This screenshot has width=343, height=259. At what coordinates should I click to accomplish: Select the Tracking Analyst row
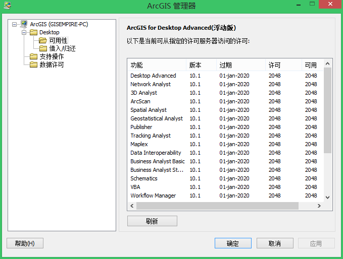225,136
